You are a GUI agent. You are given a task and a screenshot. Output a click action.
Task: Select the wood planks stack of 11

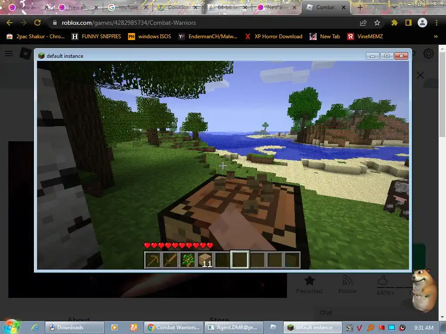(205, 260)
